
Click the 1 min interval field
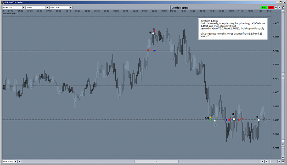(x=36, y=7)
